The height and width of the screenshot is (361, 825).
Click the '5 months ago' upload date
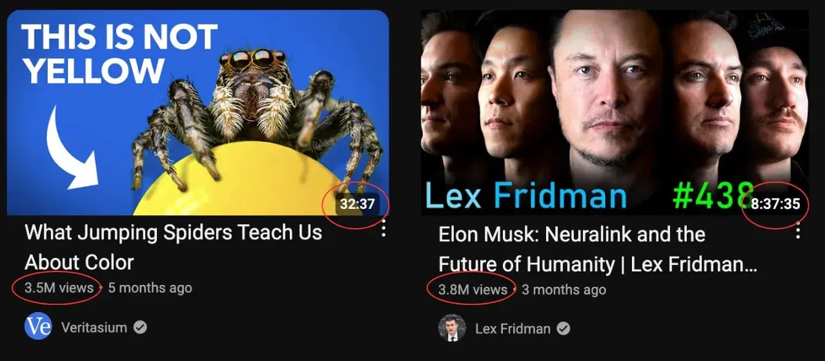tap(150, 288)
